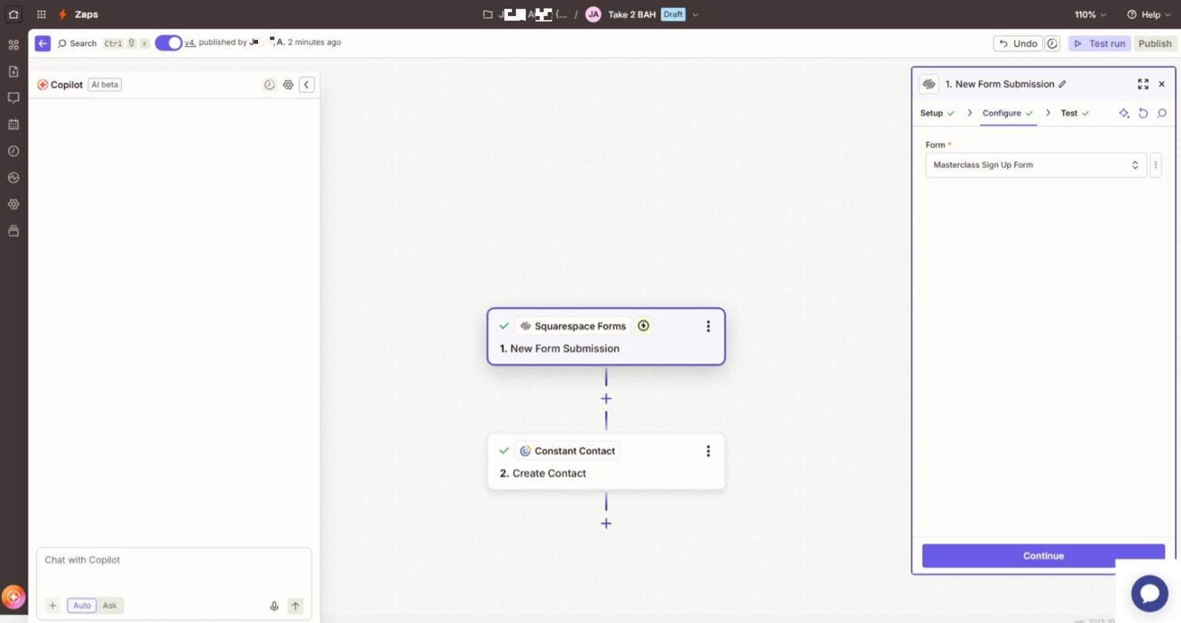Click the microphone icon in Copilot chat

point(274,606)
